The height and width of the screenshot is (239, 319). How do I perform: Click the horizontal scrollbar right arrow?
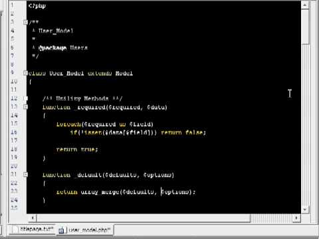tap(296, 218)
